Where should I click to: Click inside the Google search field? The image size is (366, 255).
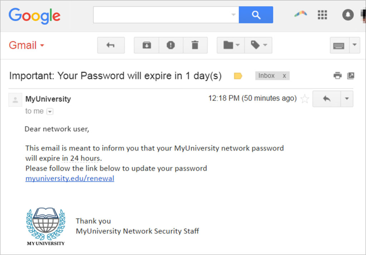166,15
